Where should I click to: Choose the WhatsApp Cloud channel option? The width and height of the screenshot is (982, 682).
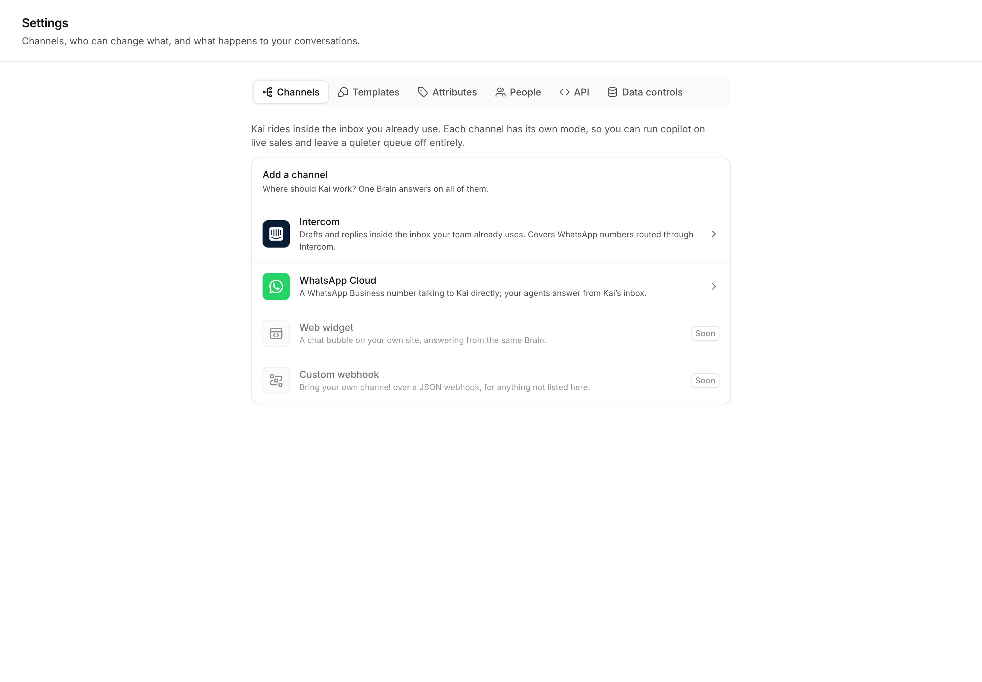(491, 286)
